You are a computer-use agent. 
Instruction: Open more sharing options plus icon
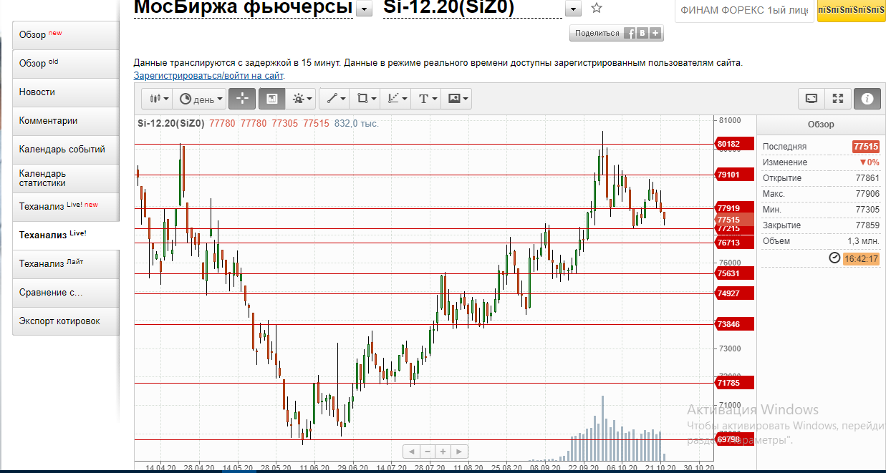coord(655,33)
